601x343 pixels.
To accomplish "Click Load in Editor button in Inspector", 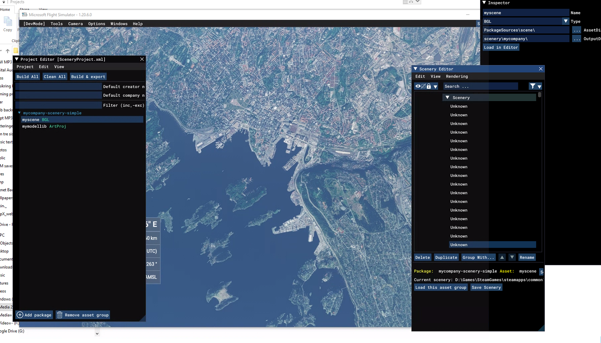I will pos(501,47).
